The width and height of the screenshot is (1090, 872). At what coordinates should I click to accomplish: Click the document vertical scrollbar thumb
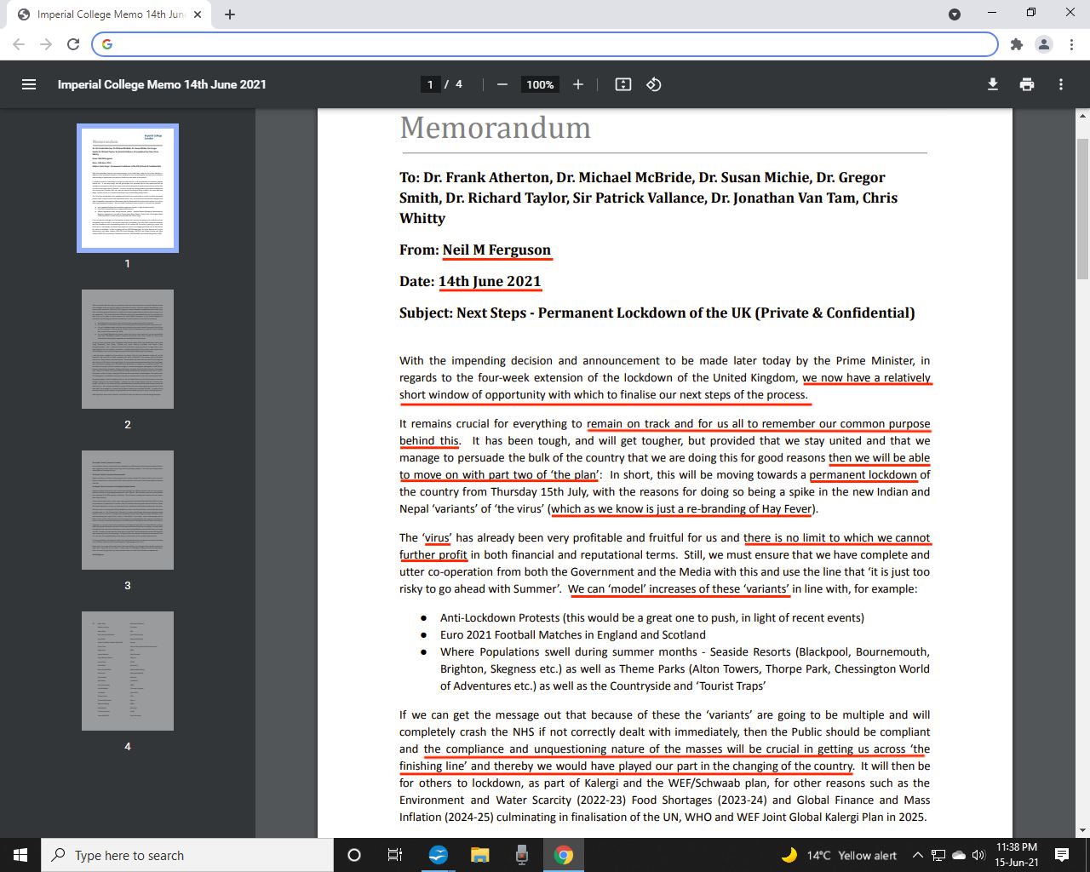pyautogui.click(x=1083, y=209)
